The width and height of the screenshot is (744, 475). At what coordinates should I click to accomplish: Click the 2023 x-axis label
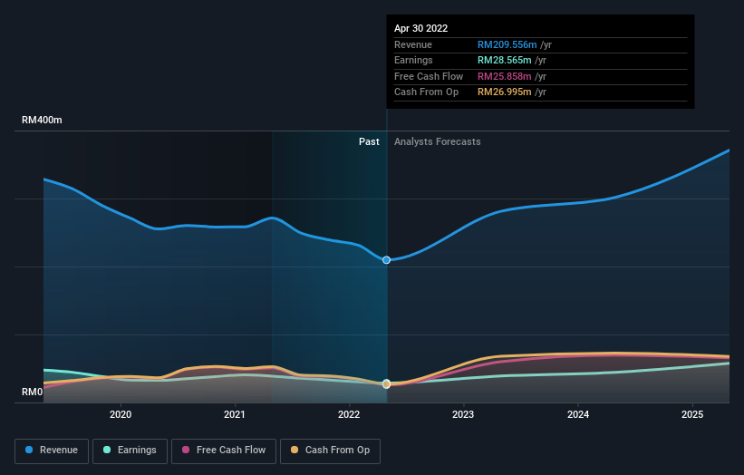tap(463, 414)
